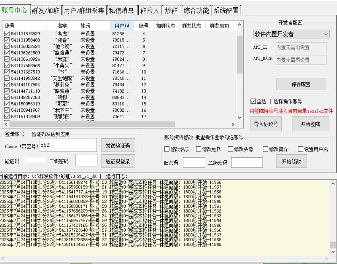
Task: Send code via the 发送验证码 button
Action: (x=118, y=146)
